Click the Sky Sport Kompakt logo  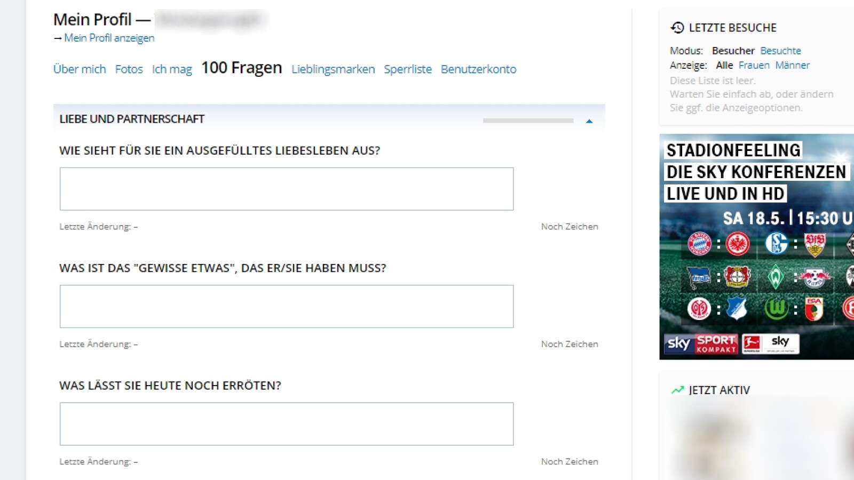tap(701, 344)
